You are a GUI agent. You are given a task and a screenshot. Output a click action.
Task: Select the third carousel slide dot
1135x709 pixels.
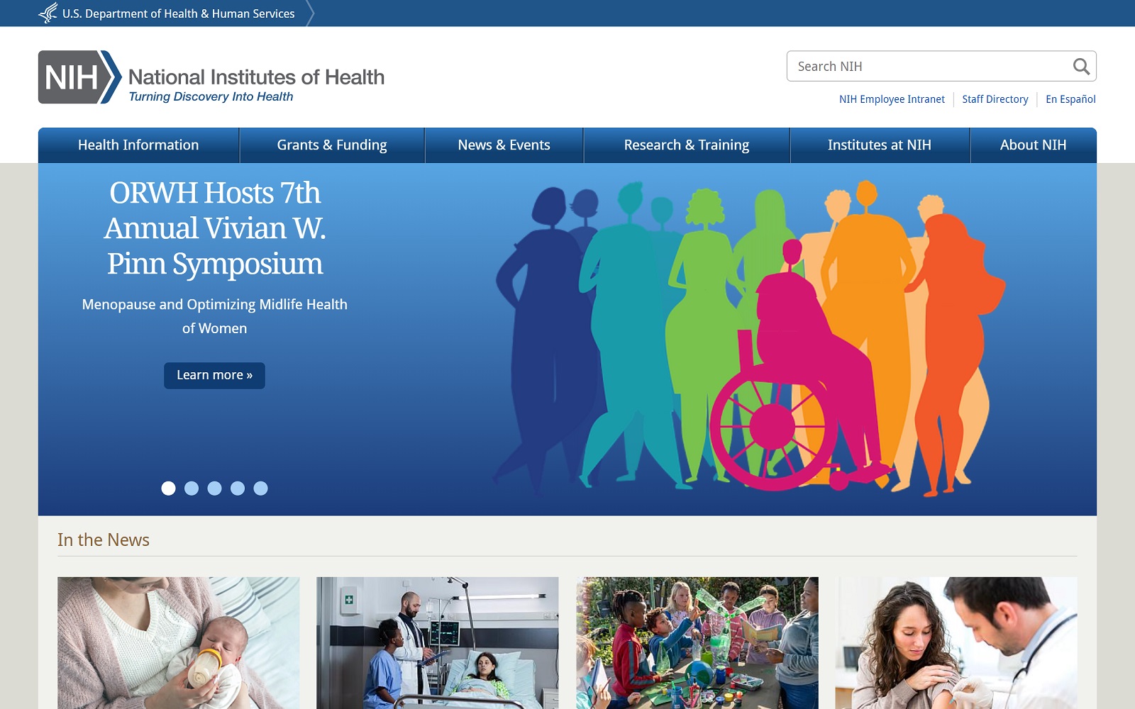tap(214, 489)
